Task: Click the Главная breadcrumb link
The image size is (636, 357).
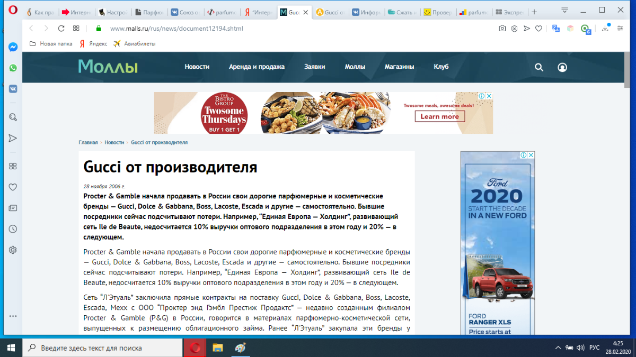Action: pyautogui.click(x=89, y=142)
